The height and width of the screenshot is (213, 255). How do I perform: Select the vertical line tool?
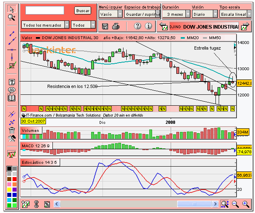pos(12,57)
